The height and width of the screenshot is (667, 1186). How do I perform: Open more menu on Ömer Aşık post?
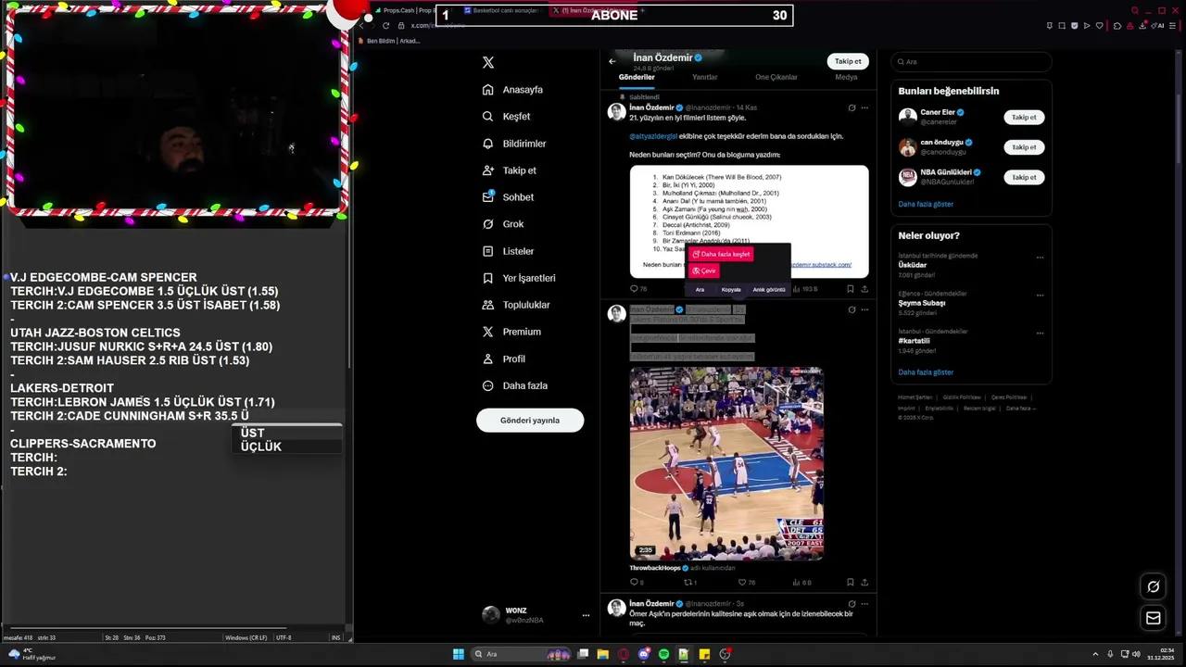pos(864,604)
